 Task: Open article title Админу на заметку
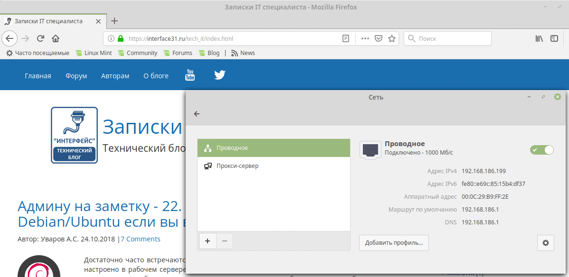[x=99, y=213]
